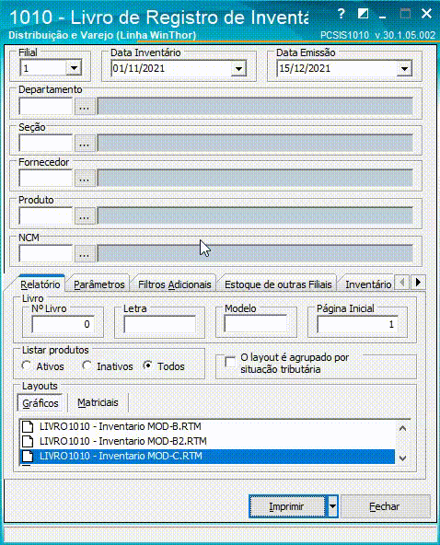The width and height of the screenshot is (440, 545).
Task: Enable layout agrupado por situação tributária checkbox
Action: click(x=230, y=362)
